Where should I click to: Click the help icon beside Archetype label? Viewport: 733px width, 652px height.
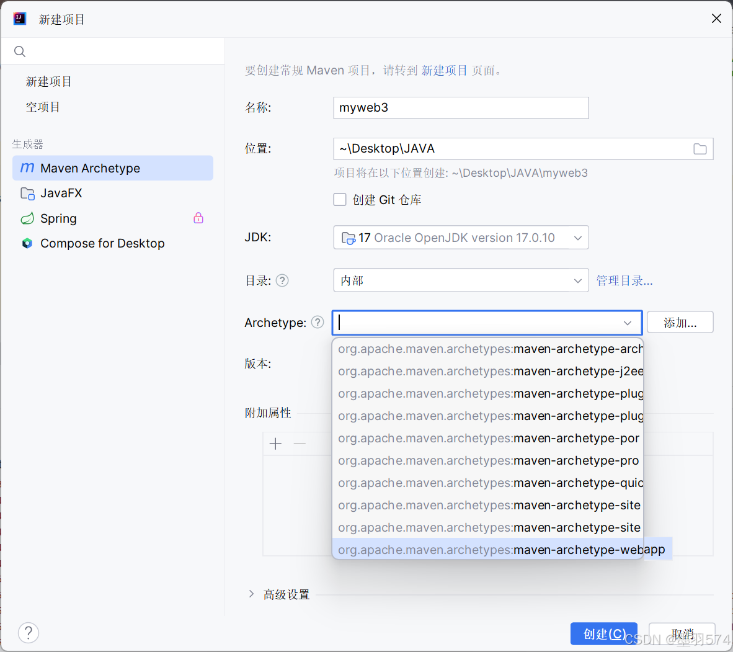(318, 322)
